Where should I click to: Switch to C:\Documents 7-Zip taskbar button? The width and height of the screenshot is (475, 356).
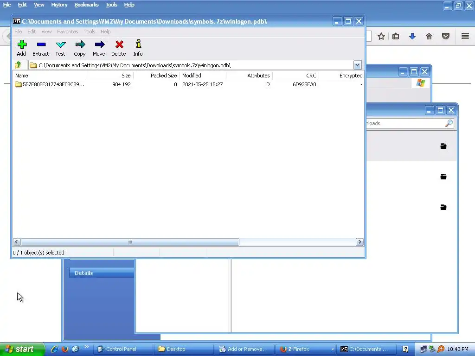[x=366, y=349]
